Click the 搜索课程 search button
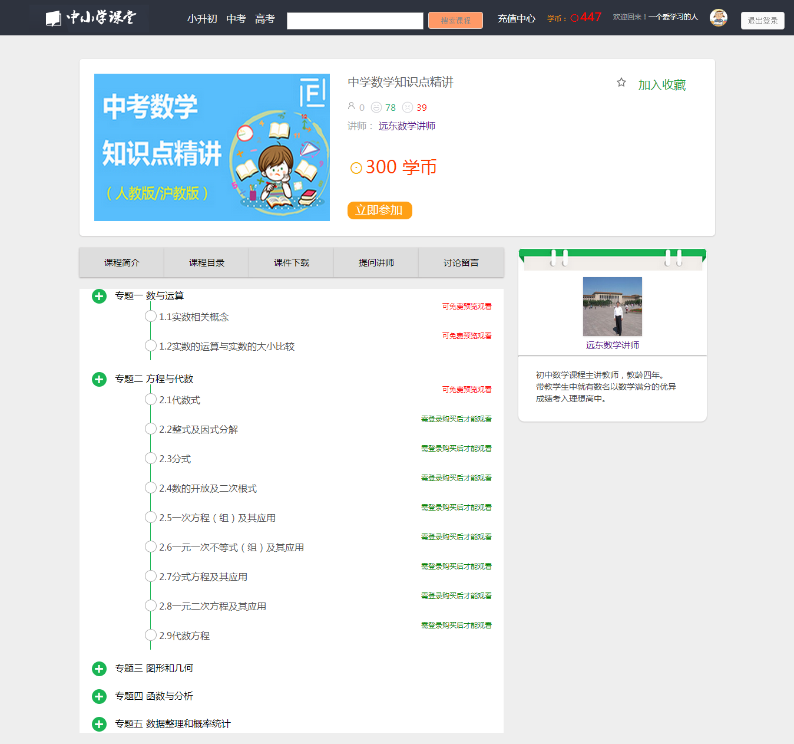This screenshot has height=744, width=794. [x=455, y=20]
